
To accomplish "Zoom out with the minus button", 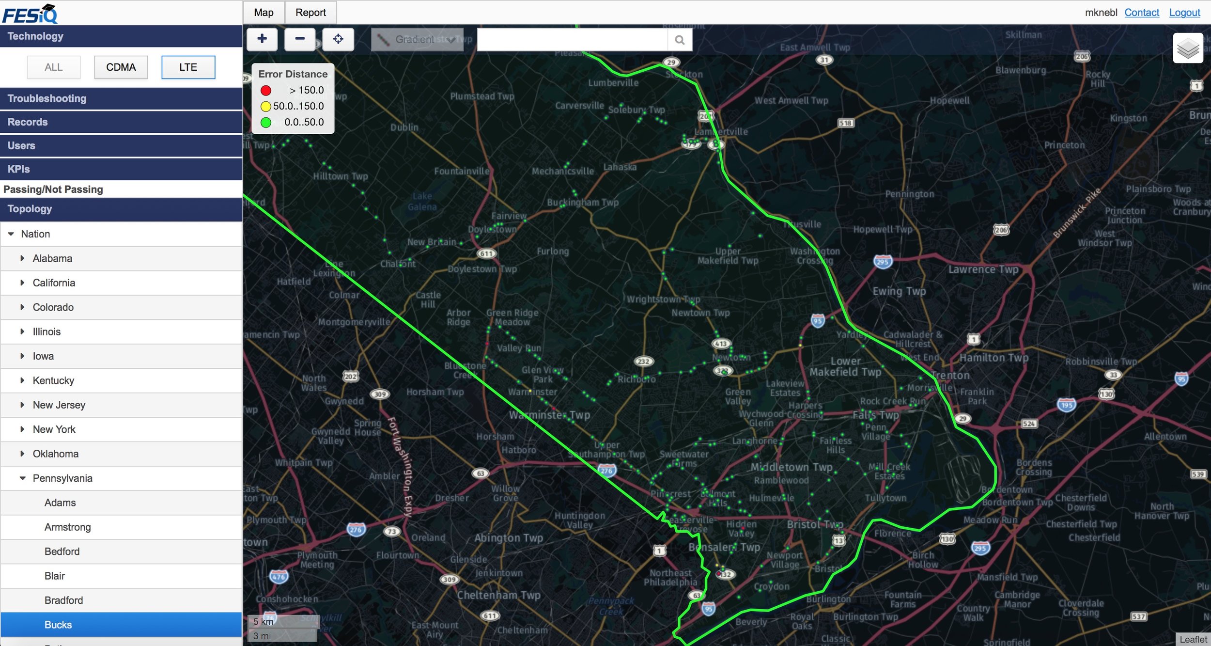I will (300, 39).
